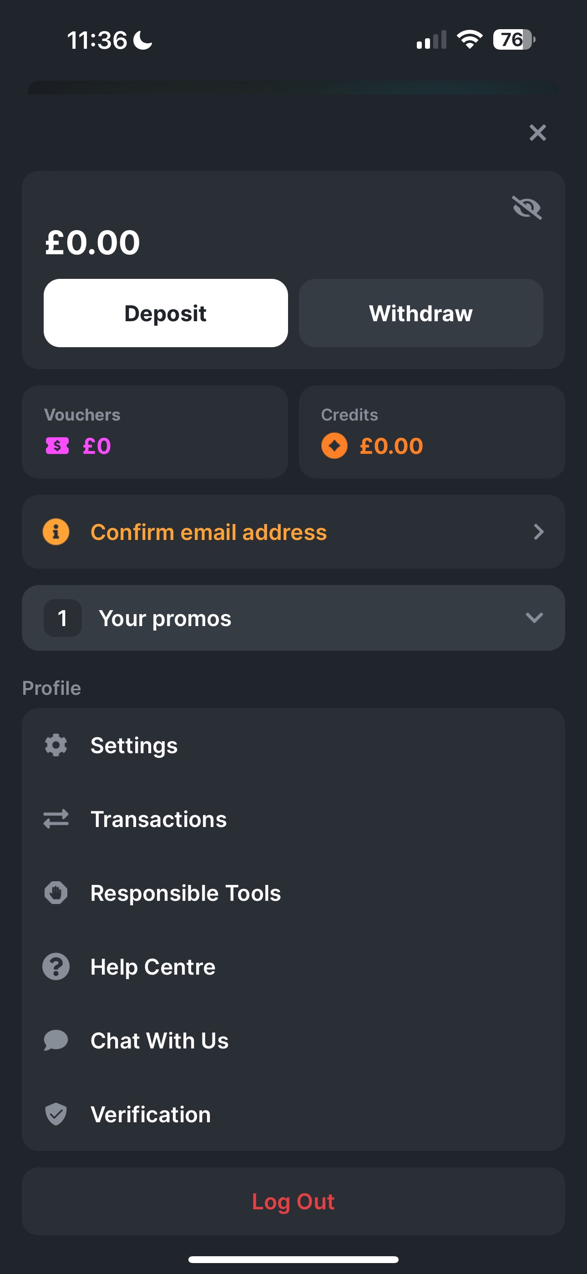Tap the promos count badge

pos(63,618)
